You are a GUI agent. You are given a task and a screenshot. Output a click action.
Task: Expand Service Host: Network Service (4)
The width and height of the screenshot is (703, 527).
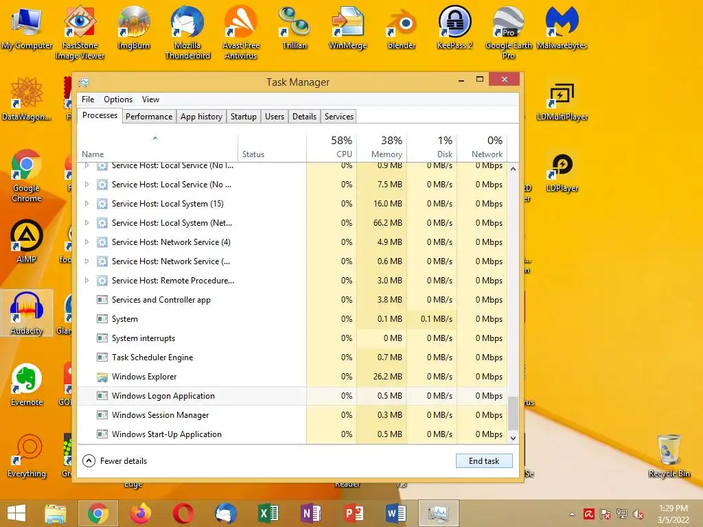tap(87, 242)
